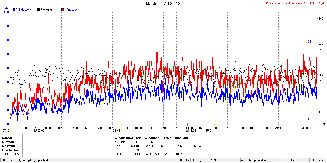Click the 00:29 status bar time

coord(303,160)
